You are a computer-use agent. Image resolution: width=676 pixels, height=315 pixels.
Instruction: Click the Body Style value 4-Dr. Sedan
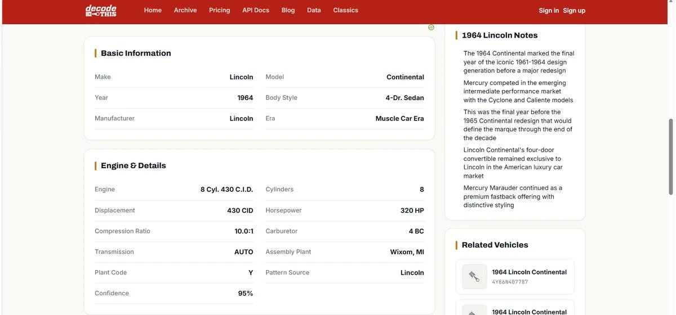(404, 98)
